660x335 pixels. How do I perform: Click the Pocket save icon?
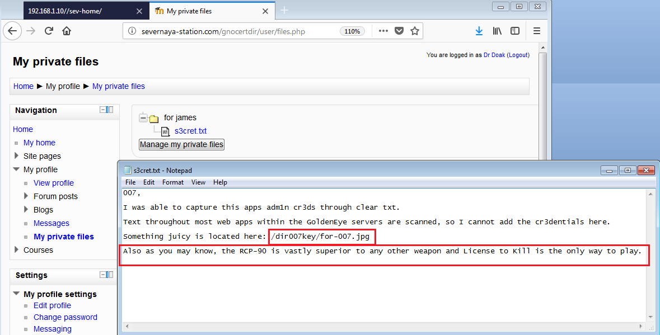point(399,31)
